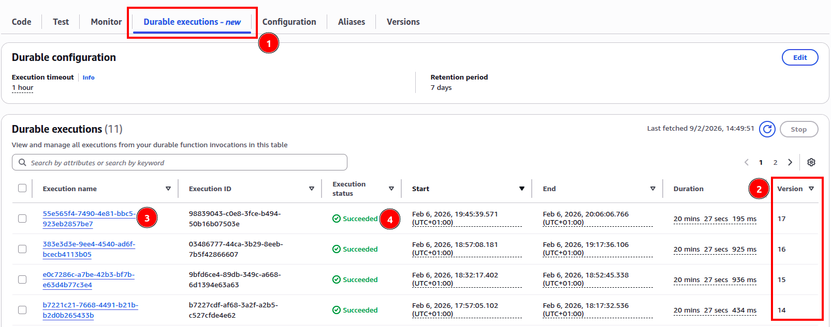
Task: Open the Aliases tab
Action: 352,22
